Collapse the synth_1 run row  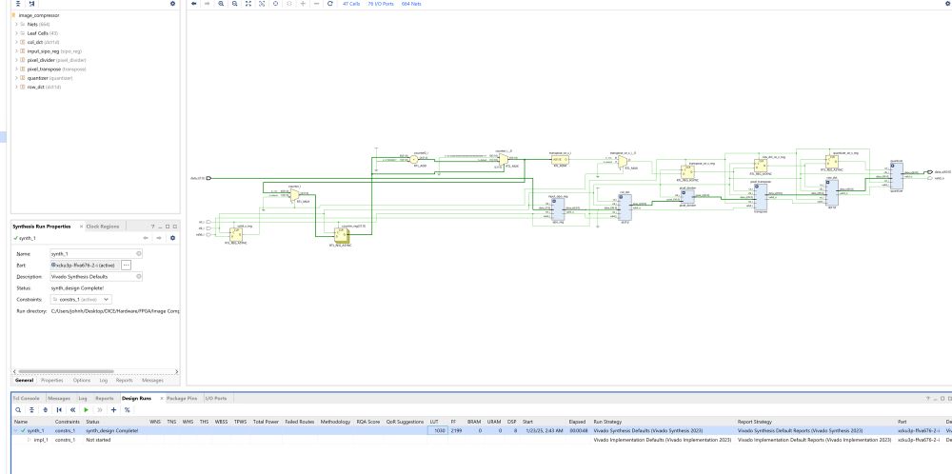click(x=16, y=430)
